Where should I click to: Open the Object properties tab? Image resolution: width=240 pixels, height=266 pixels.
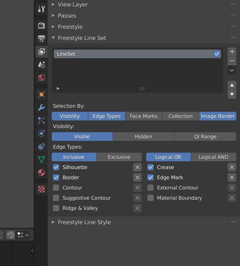[x=41, y=94]
